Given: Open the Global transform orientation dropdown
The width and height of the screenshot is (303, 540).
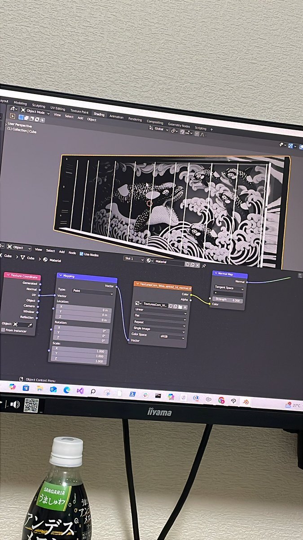Looking at the screenshot, I should pos(159,129).
